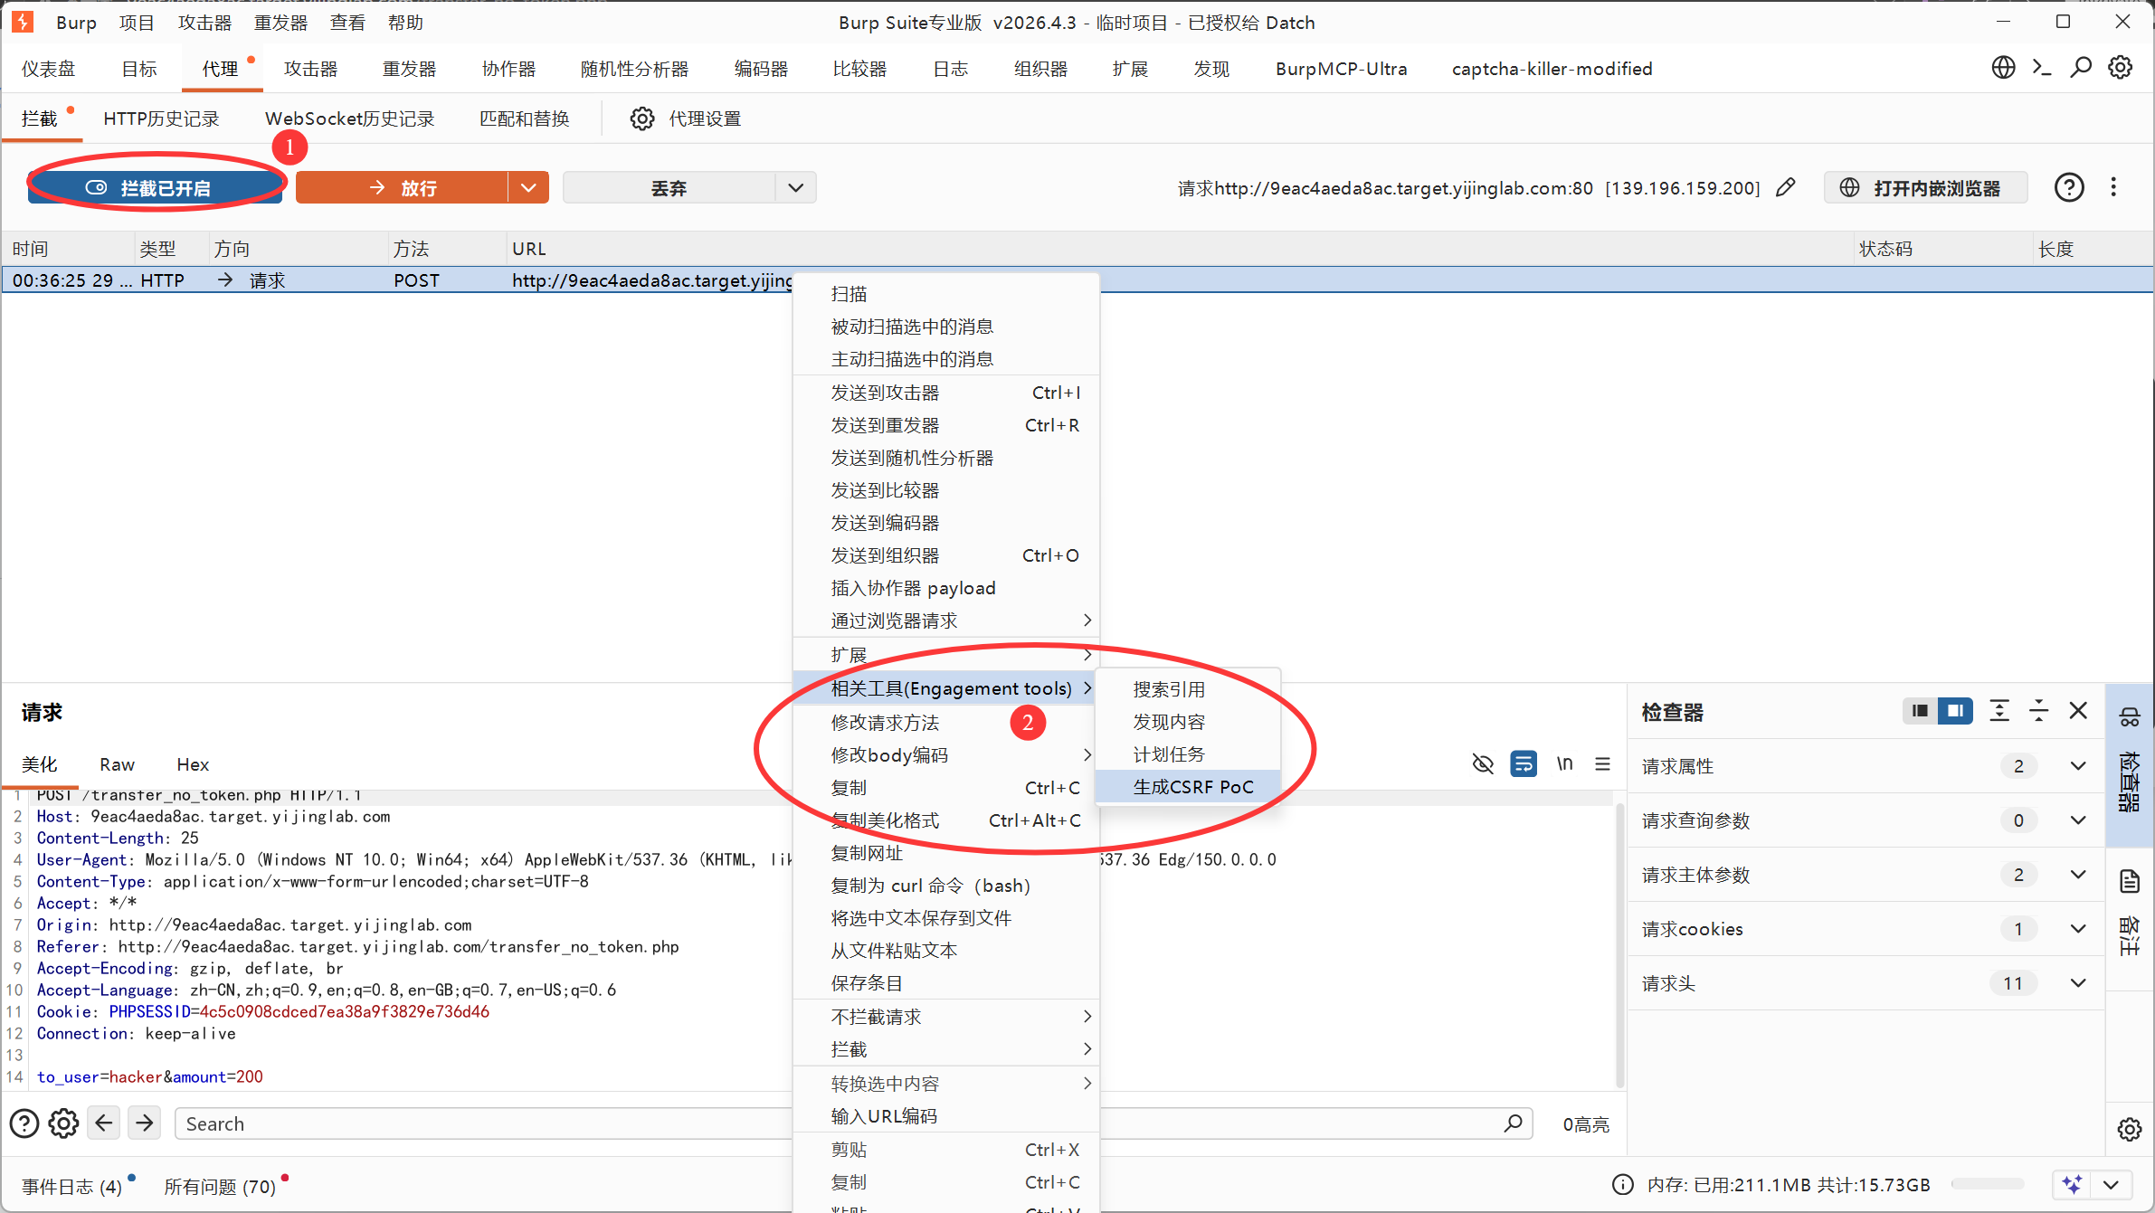This screenshot has height=1213, width=2155.
Task: Open 代理设置 proxy settings gear
Action: [x=642, y=118]
